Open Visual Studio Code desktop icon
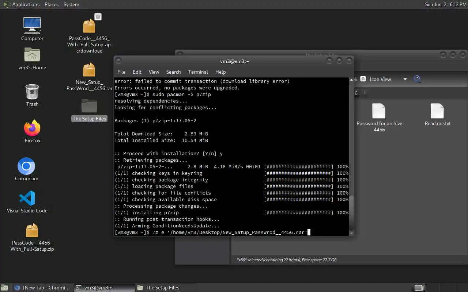The width and height of the screenshot is (468, 292). 27,198
